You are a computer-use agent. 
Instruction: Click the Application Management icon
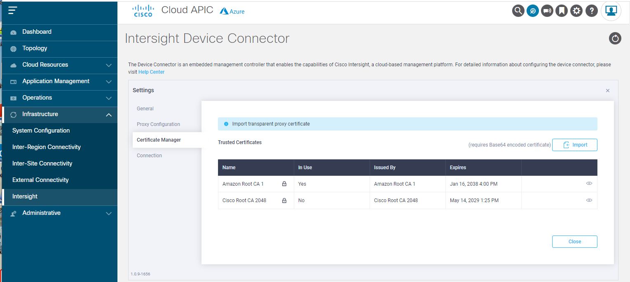pyautogui.click(x=14, y=82)
